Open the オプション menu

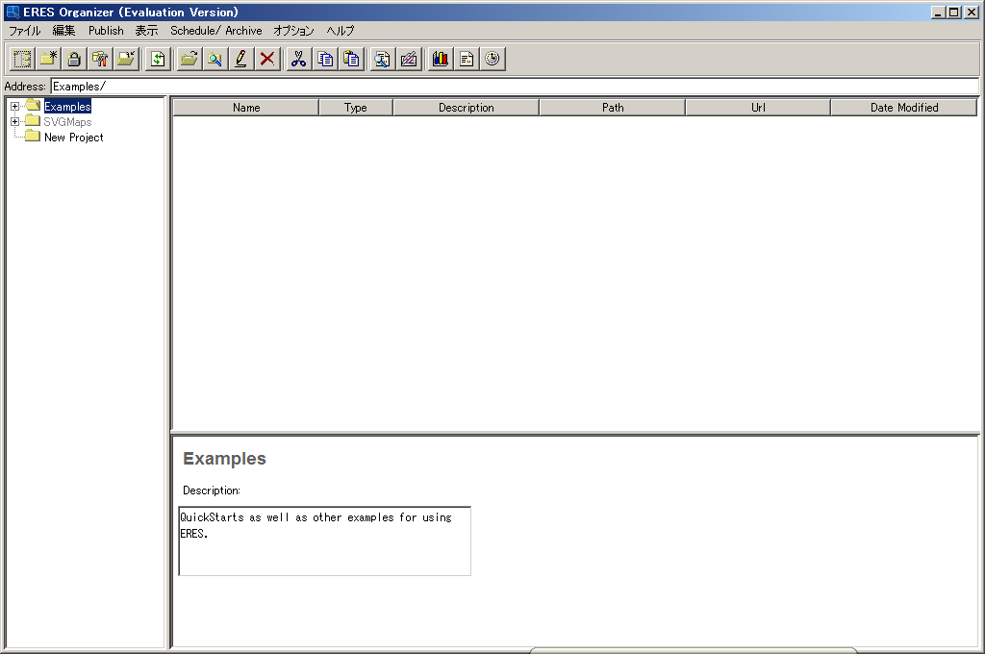click(x=293, y=30)
